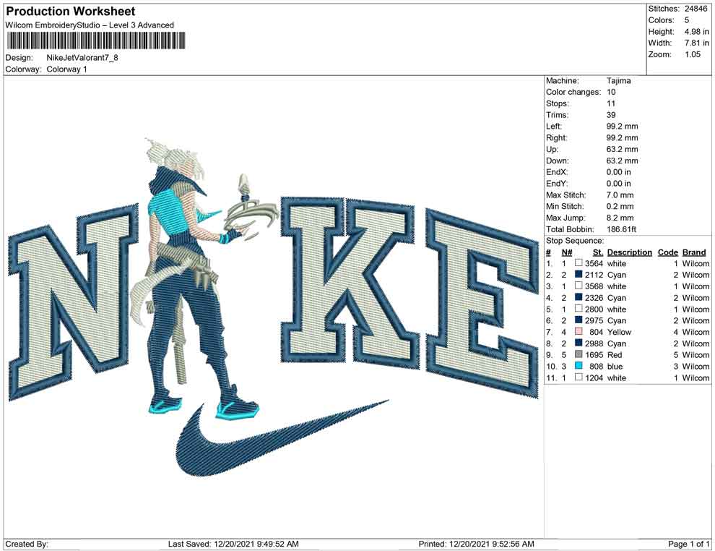Click the Brand column header
The image size is (715, 551).
[x=694, y=252]
